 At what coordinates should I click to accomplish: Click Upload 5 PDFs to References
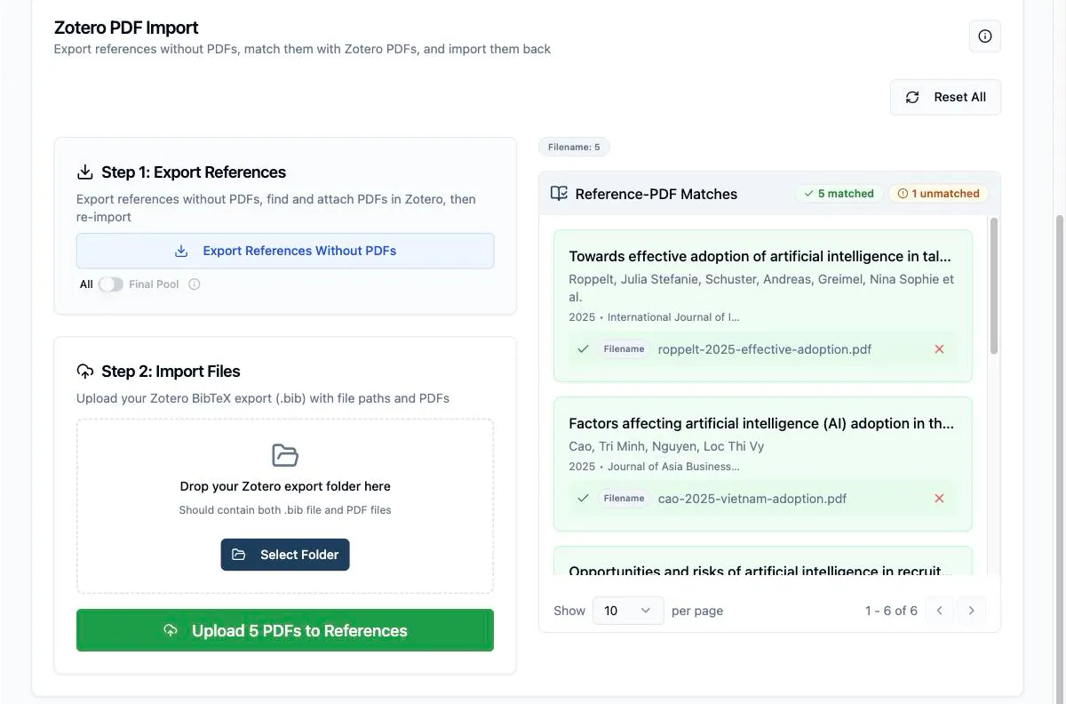coord(285,630)
